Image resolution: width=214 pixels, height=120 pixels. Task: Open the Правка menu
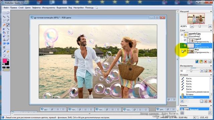click(13, 8)
